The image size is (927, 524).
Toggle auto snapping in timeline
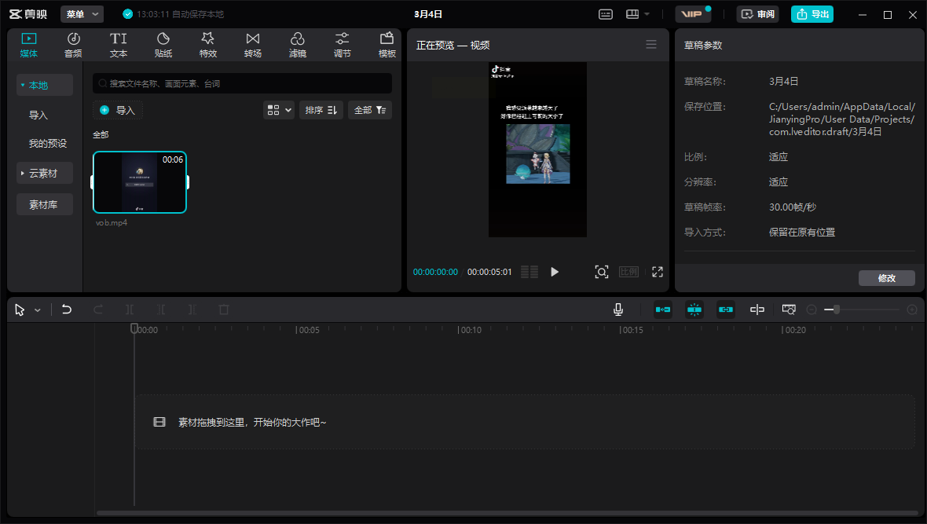[x=694, y=310]
